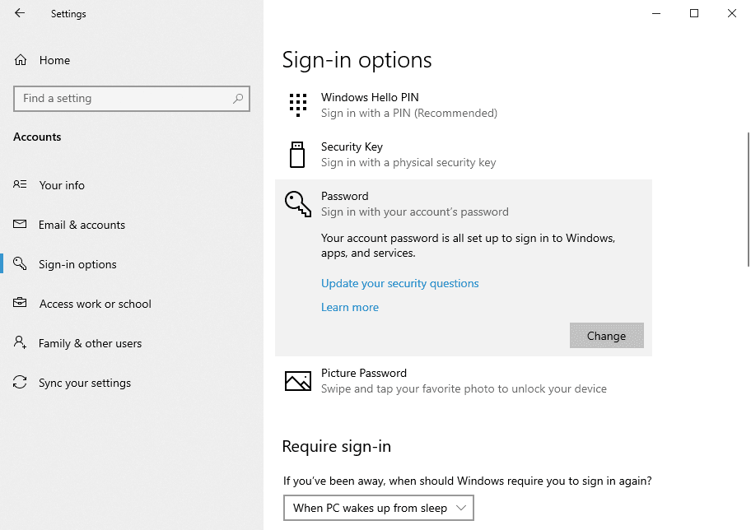Screen dimensions: 751x530
Task: Expand the Picture Password option
Action: (x=463, y=381)
